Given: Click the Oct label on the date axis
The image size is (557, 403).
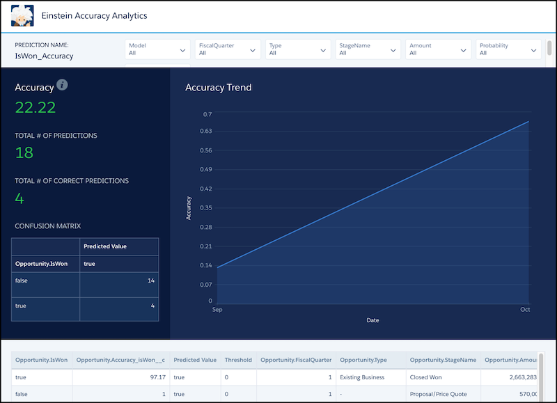Looking at the screenshot, I should 525,310.
